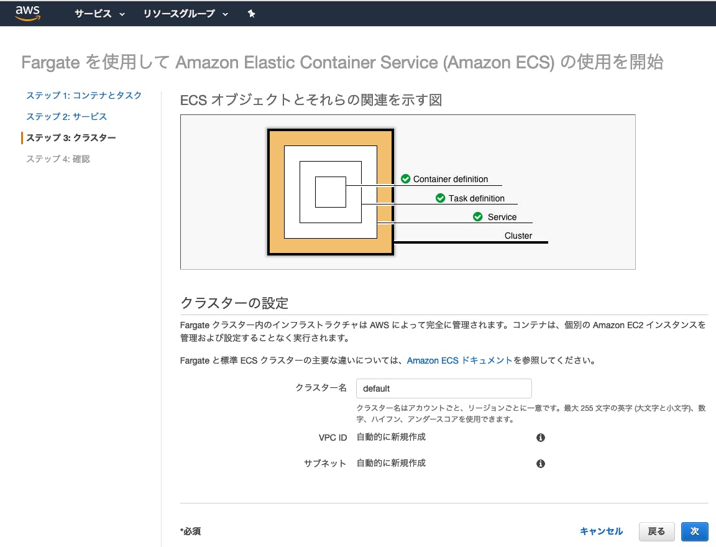The height and width of the screenshot is (547, 716).
Task: Click the Task definition label
Action: pos(477,198)
